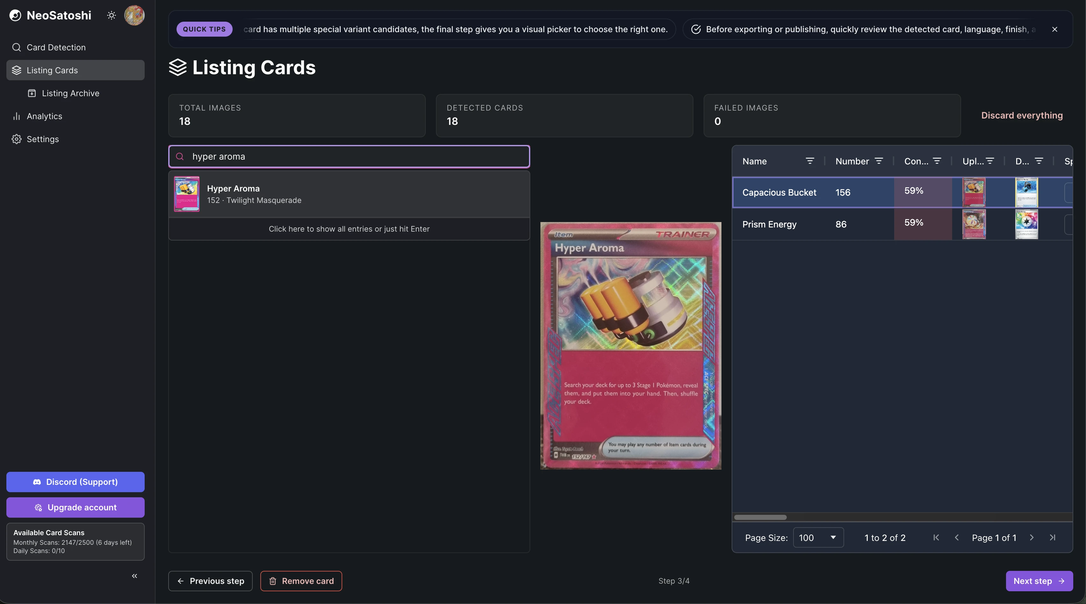Click the horizontal scrollbar under the table
Screen dimensions: 1086x604
[760, 517]
